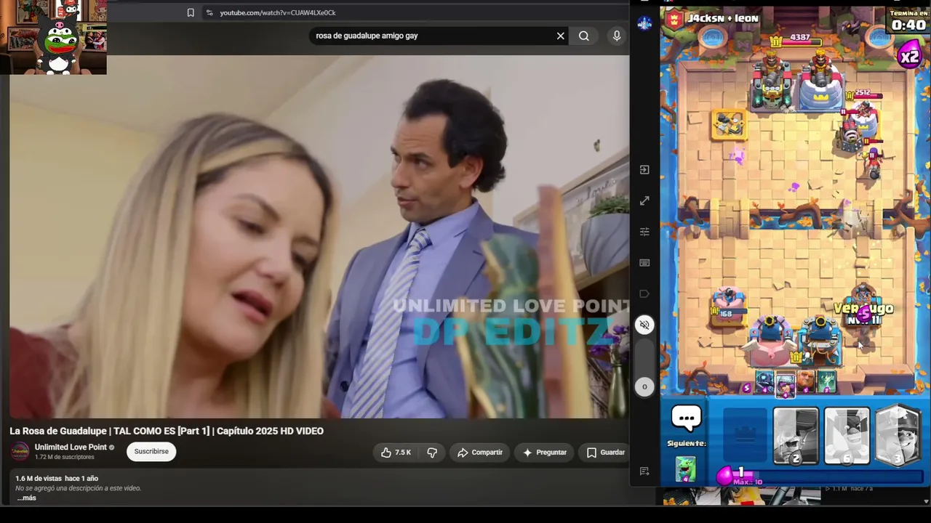The width and height of the screenshot is (931, 523).
Task: Select the 3-elixir card in hand
Action: [x=898, y=436]
